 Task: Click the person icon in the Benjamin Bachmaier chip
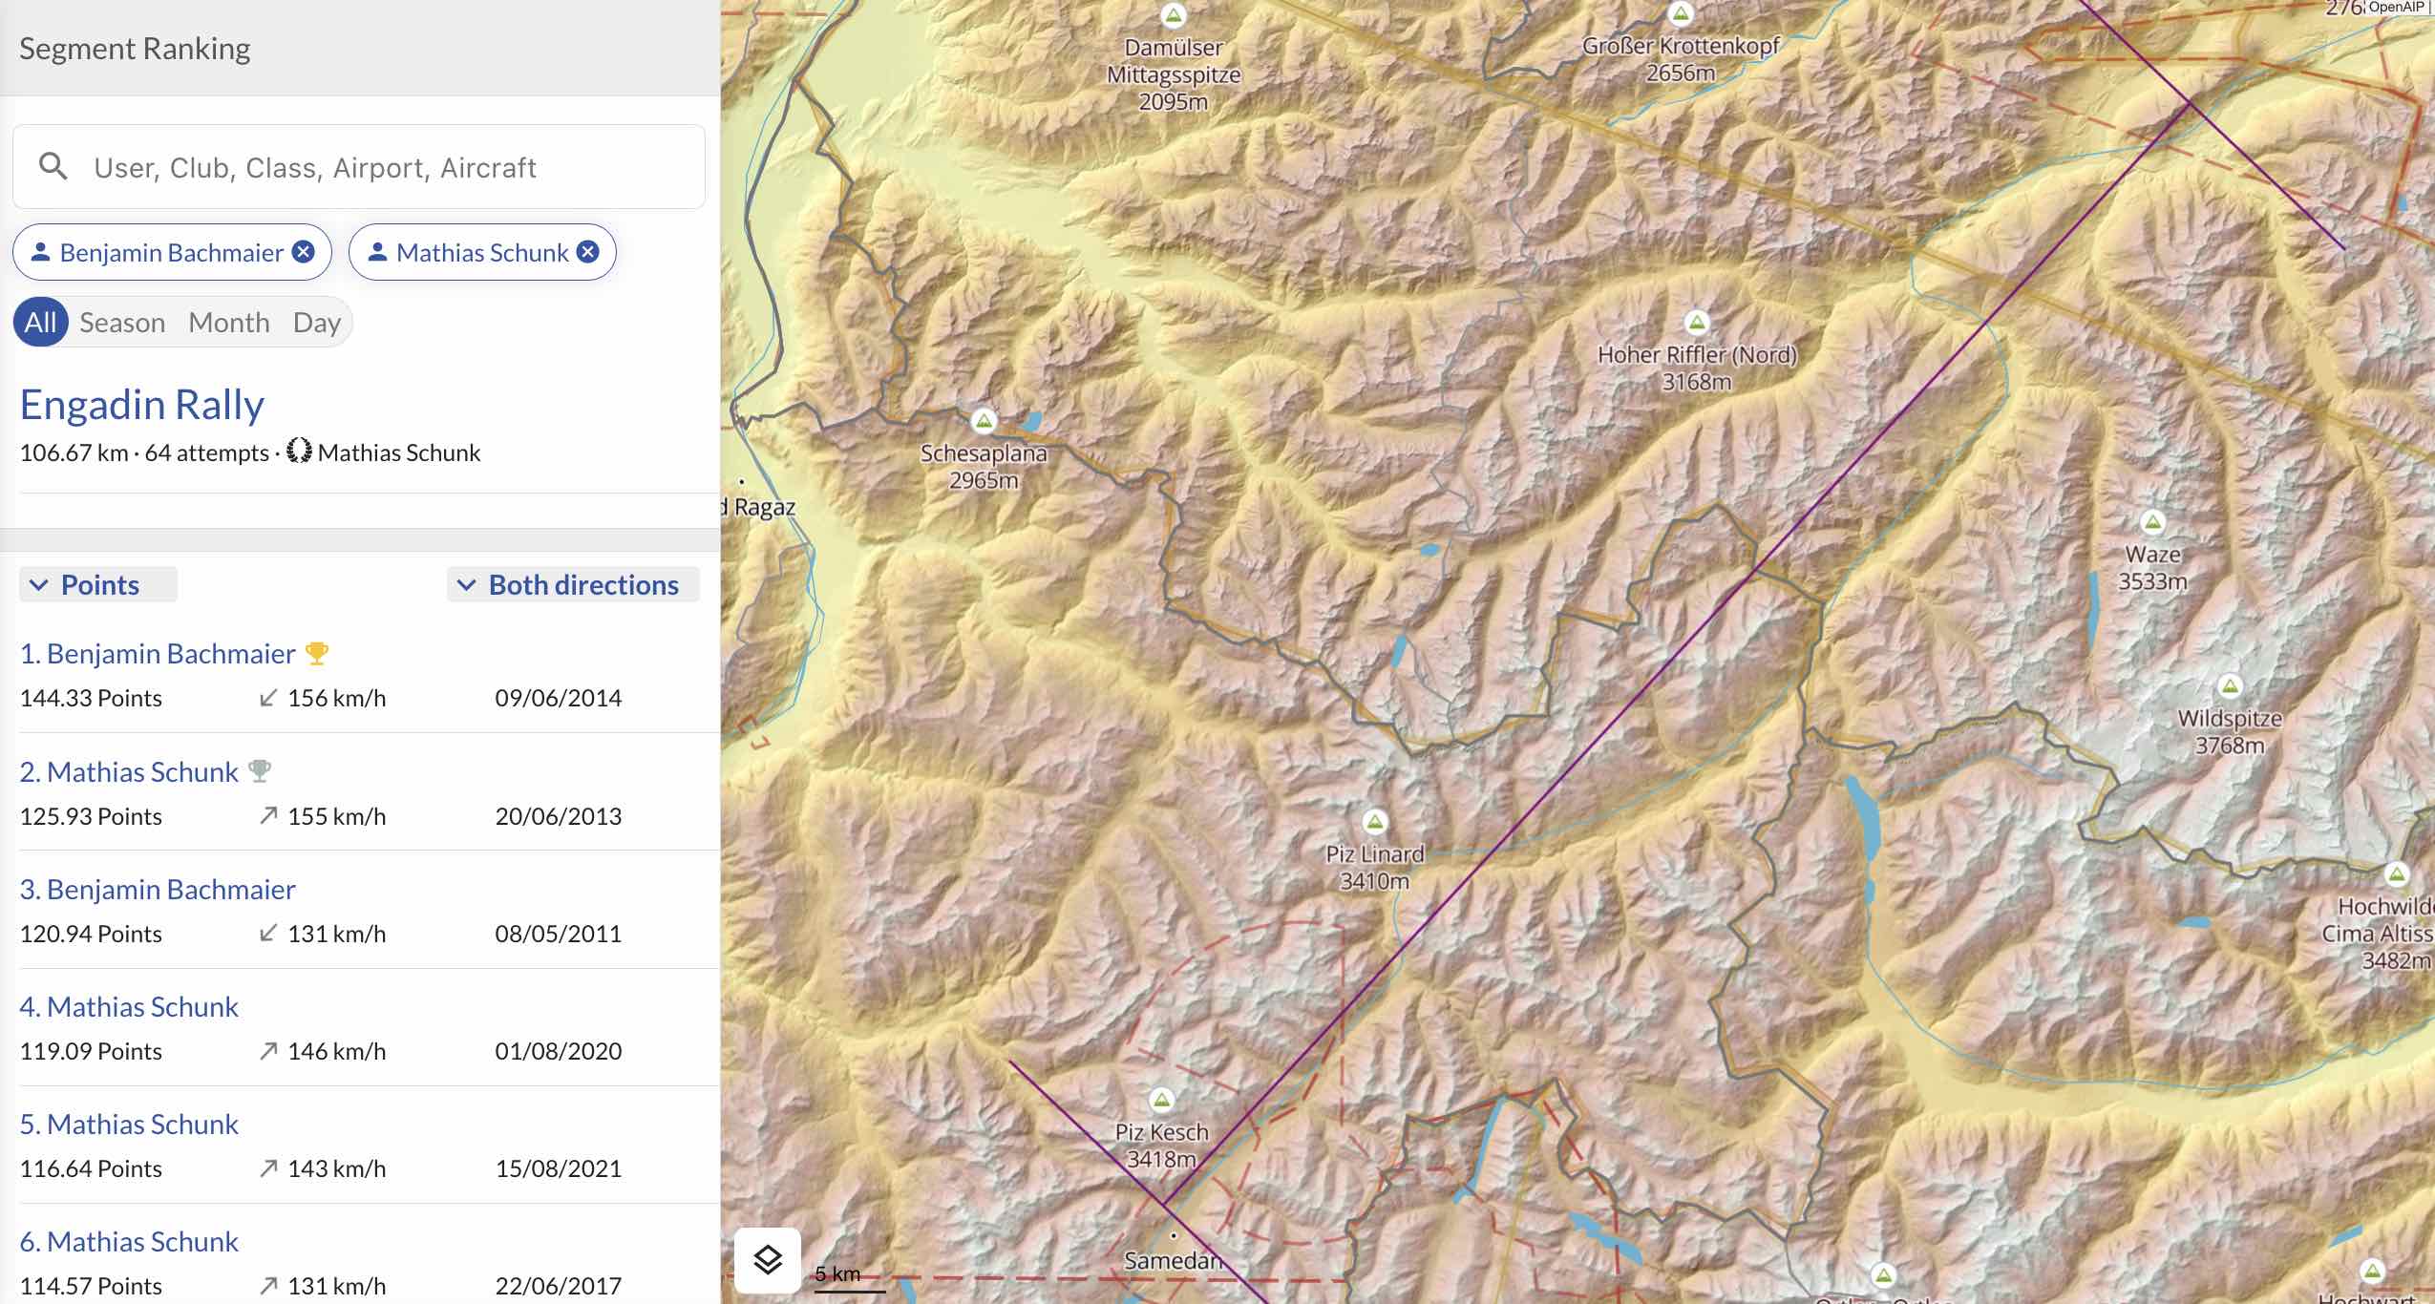tap(40, 252)
